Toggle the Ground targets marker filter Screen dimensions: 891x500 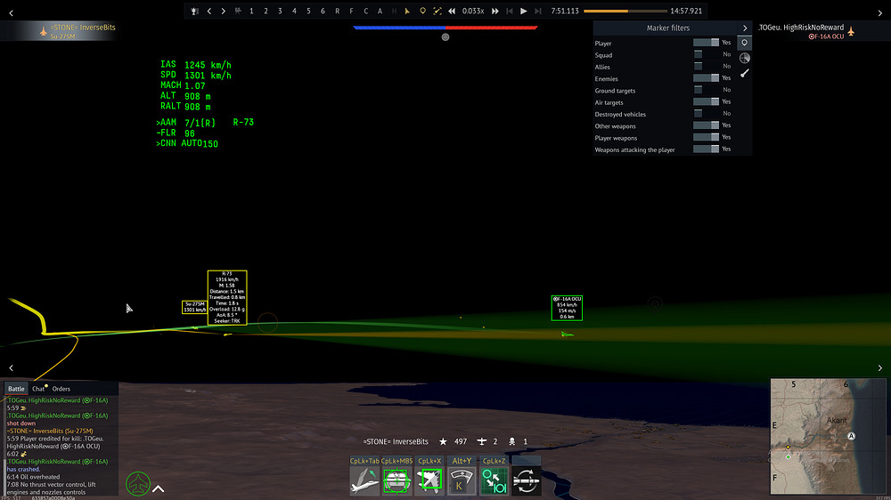click(x=706, y=90)
